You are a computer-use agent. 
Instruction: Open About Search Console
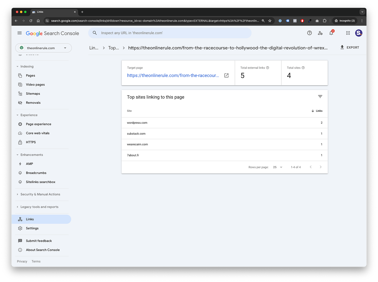[x=43, y=250]
